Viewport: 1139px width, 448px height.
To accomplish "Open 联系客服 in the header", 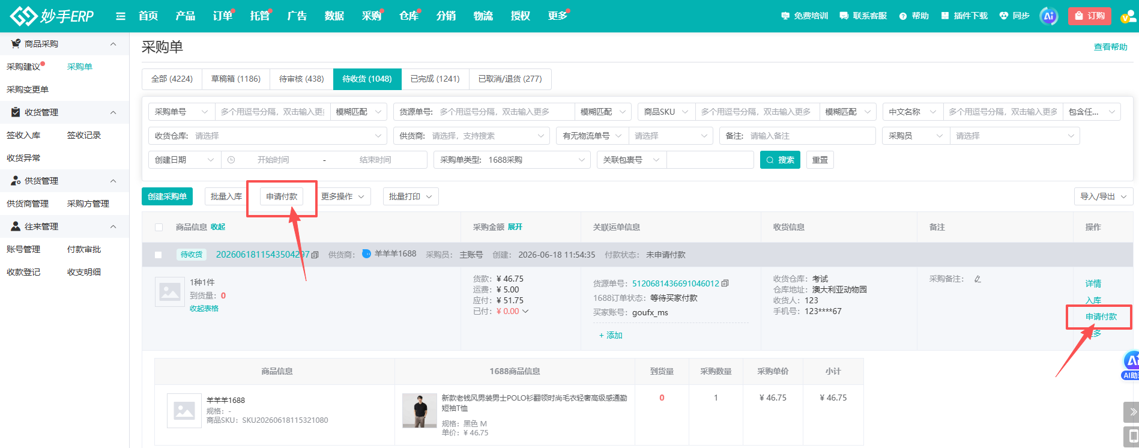I will pyautogui.click(x=863, y=16).
